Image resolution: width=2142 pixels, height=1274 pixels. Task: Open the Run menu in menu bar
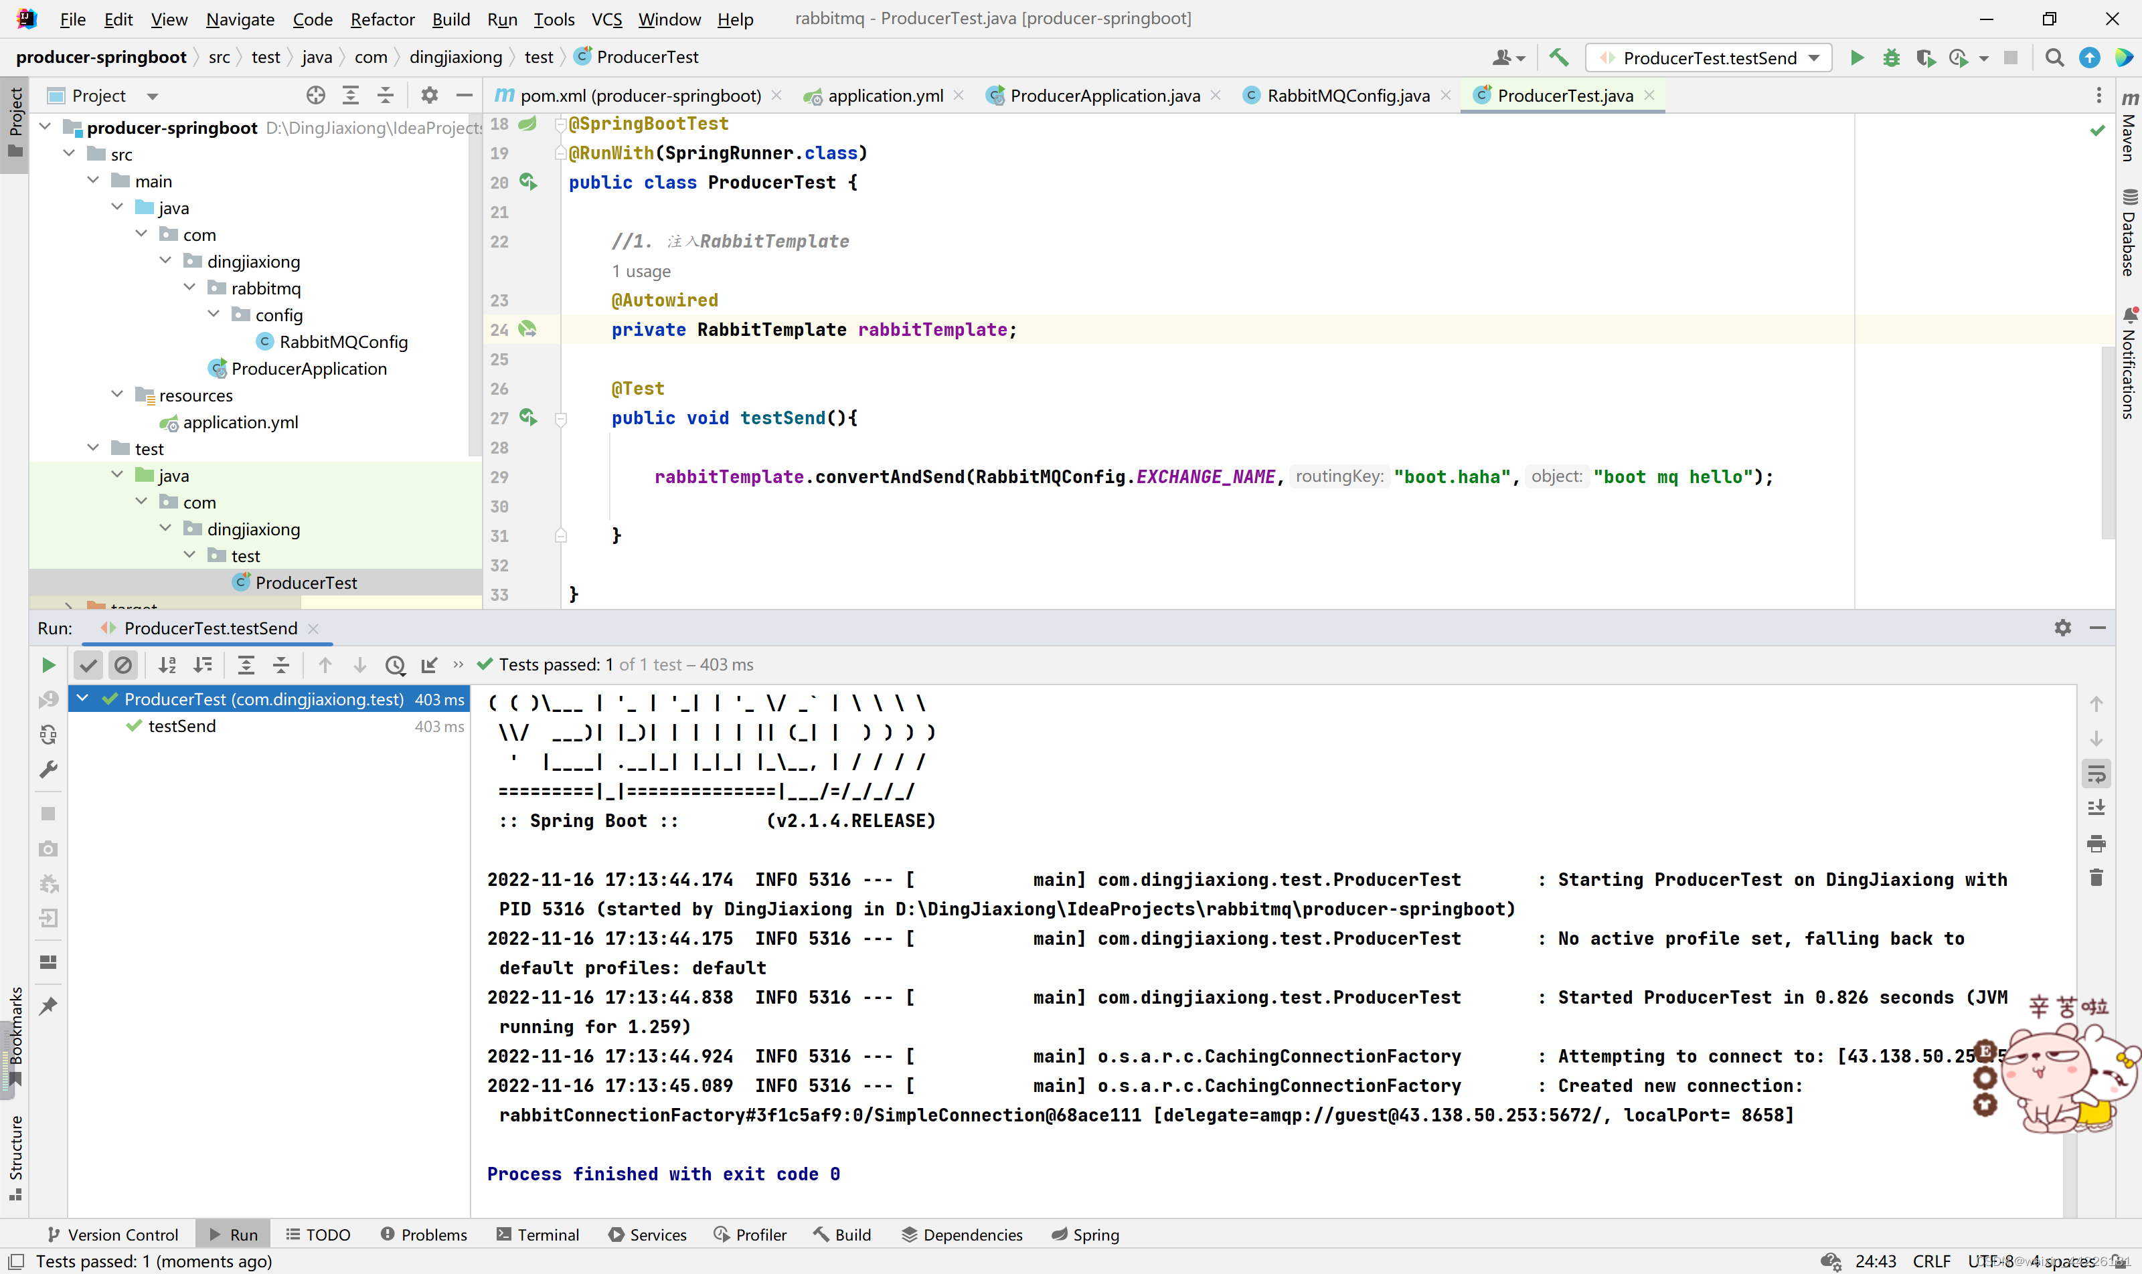(x=501, y=17)
